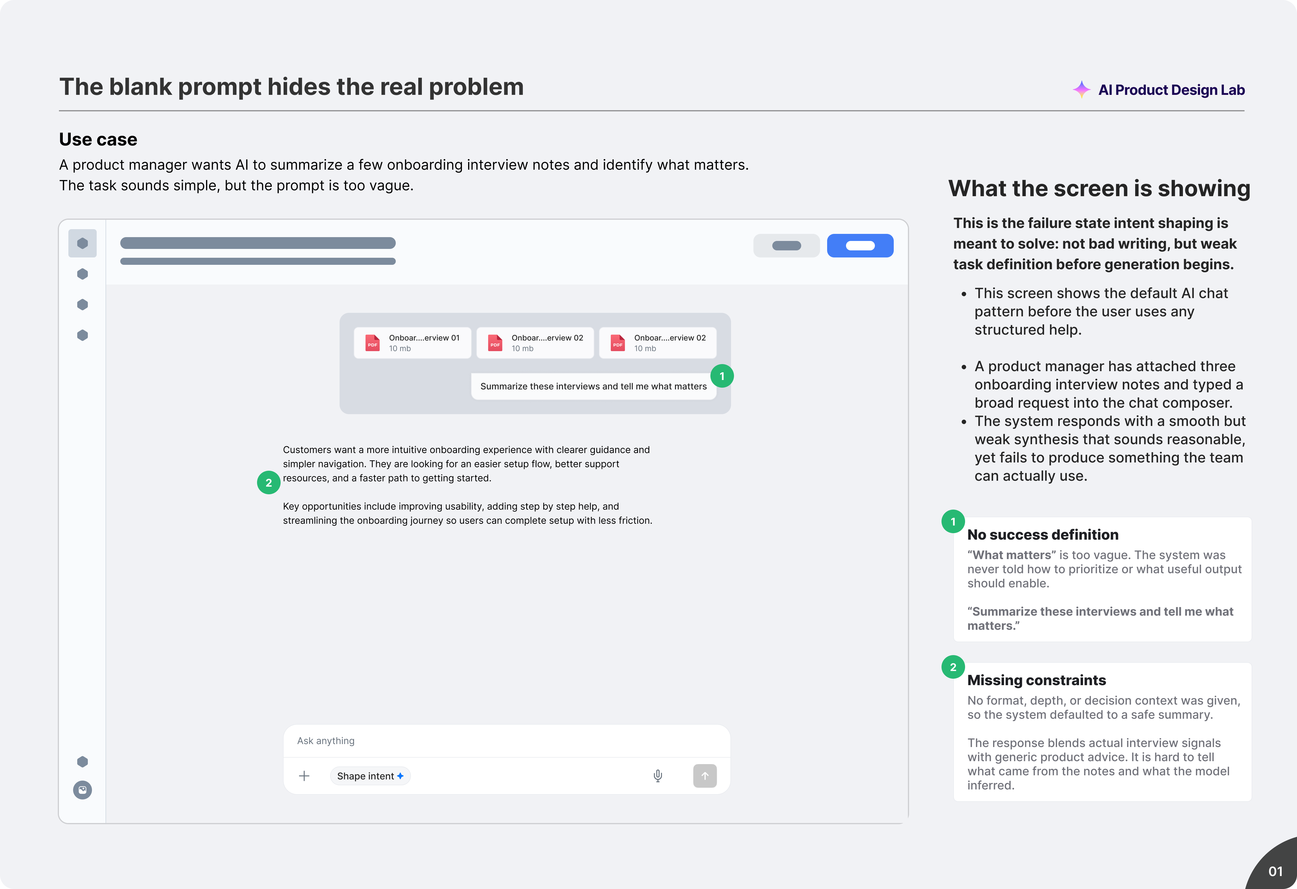
Task: Click the PDF icon of Onboar....erview 01
Action: 372,343
